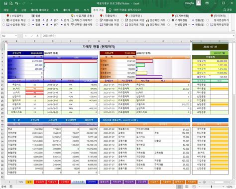
Task: Open the 이번달결제 dropdown
Action: pyautogui.click(x=189, y=24)
